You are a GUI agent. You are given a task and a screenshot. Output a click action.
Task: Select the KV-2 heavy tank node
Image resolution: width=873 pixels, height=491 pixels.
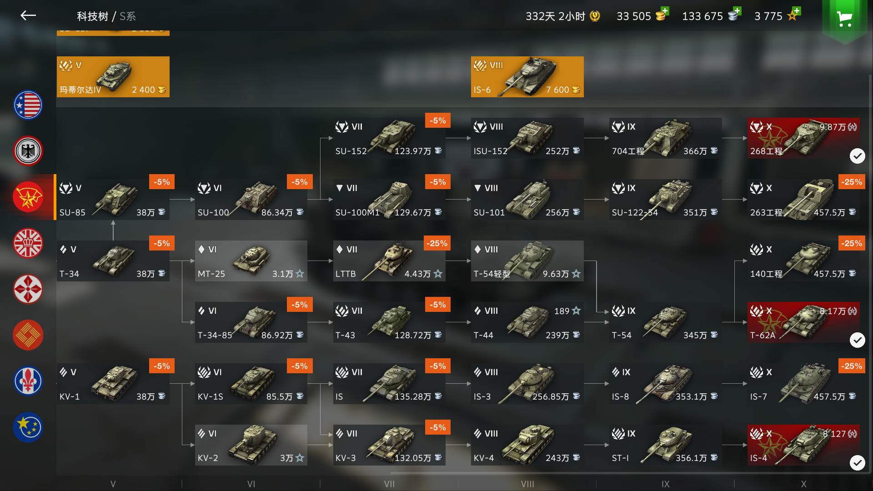251,445
